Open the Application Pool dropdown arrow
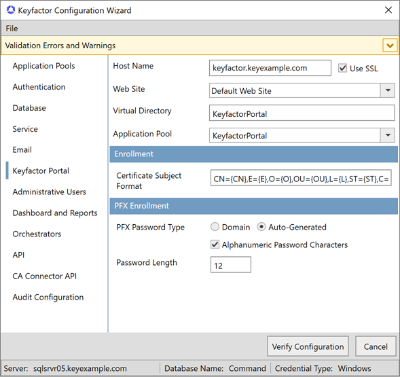Viewport: 400px width, 377px height. (388, 135)
